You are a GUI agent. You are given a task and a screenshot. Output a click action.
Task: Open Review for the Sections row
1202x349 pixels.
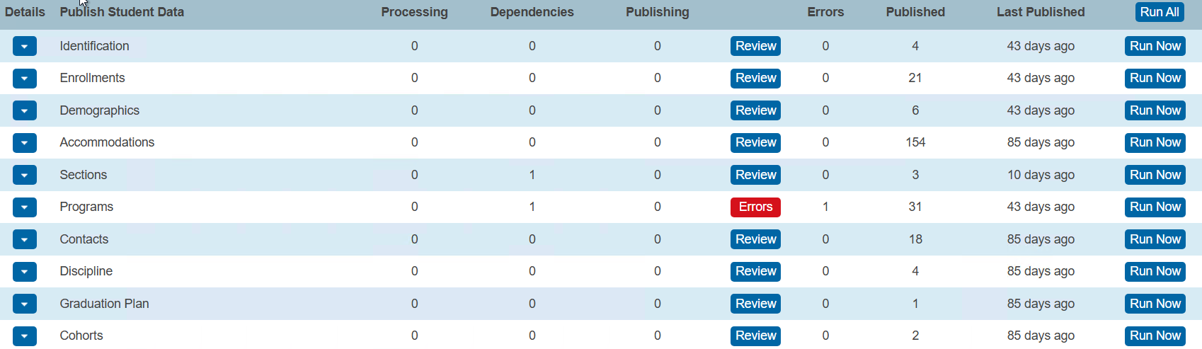[755, 175]
